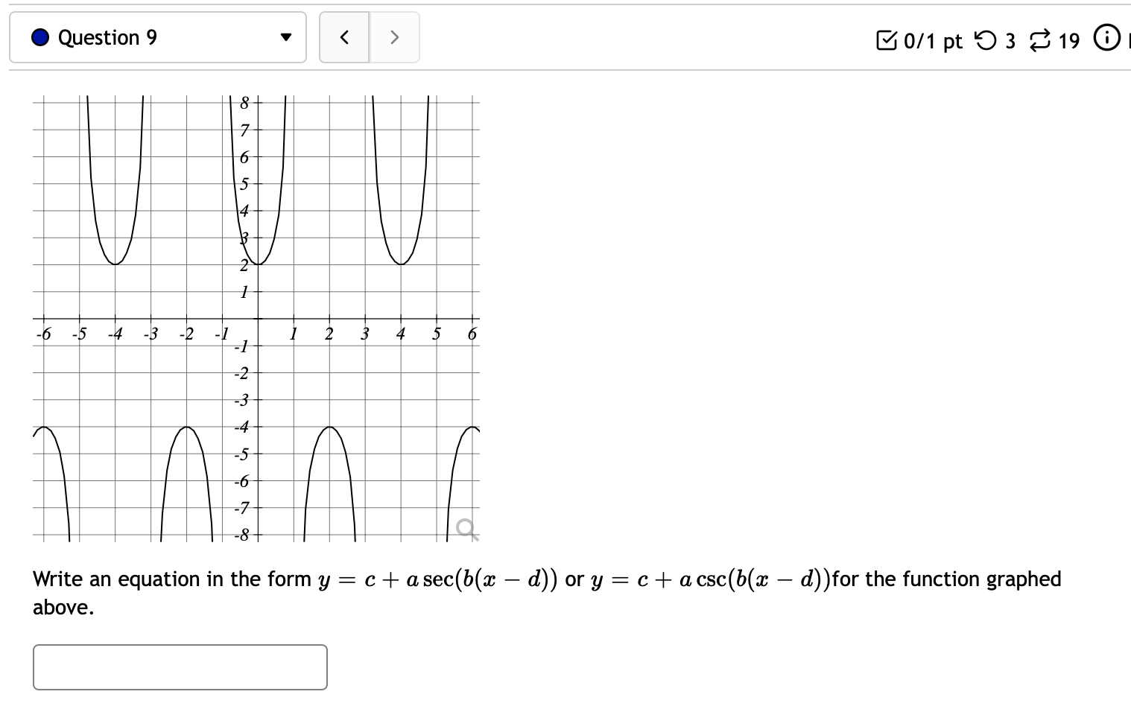Click inside the empty answer input box
The width and height of the screenshot is (1131, 709).
[x=180, y=667]
